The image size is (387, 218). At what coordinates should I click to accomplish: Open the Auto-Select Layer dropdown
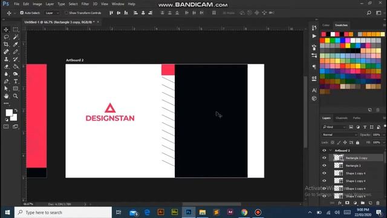(52, 13)
